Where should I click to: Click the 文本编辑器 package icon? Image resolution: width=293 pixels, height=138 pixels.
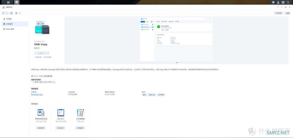(81, 113)
